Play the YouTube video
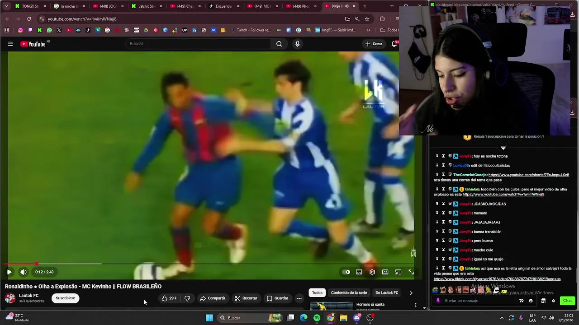579x325 pixels. tap(9, 272)
